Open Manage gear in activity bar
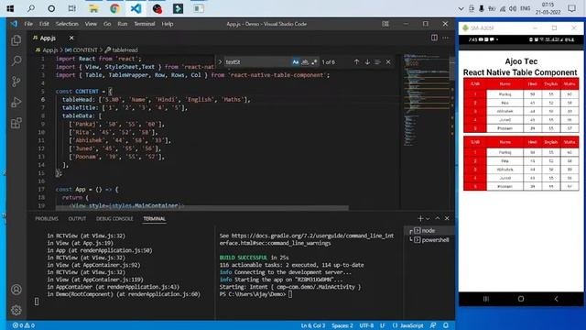 pos(16,310)
